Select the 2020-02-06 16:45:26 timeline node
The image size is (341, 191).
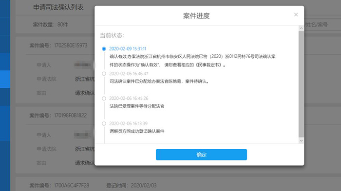pos(104,98)
